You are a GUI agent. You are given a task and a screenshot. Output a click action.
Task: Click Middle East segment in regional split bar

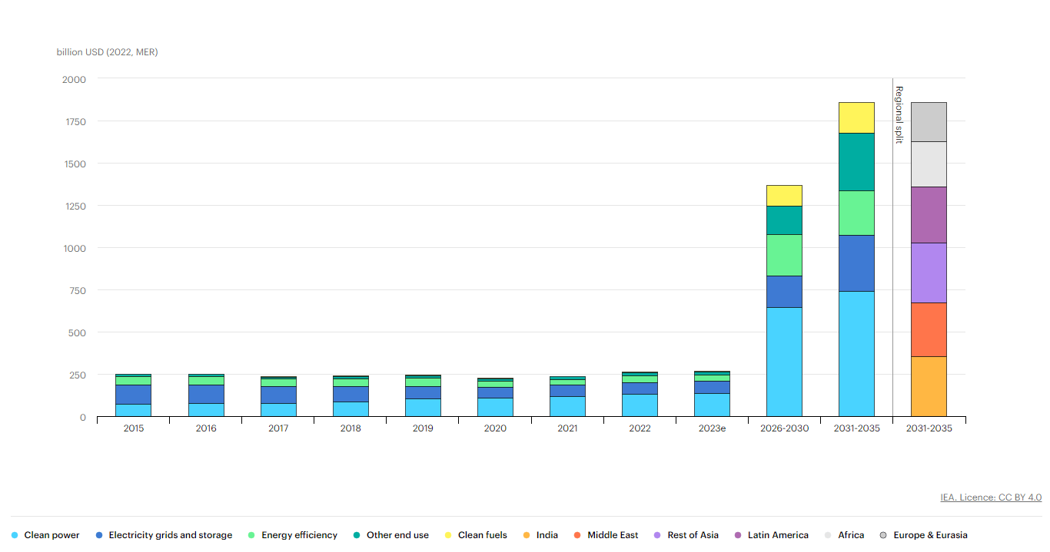tap(929, 329)
